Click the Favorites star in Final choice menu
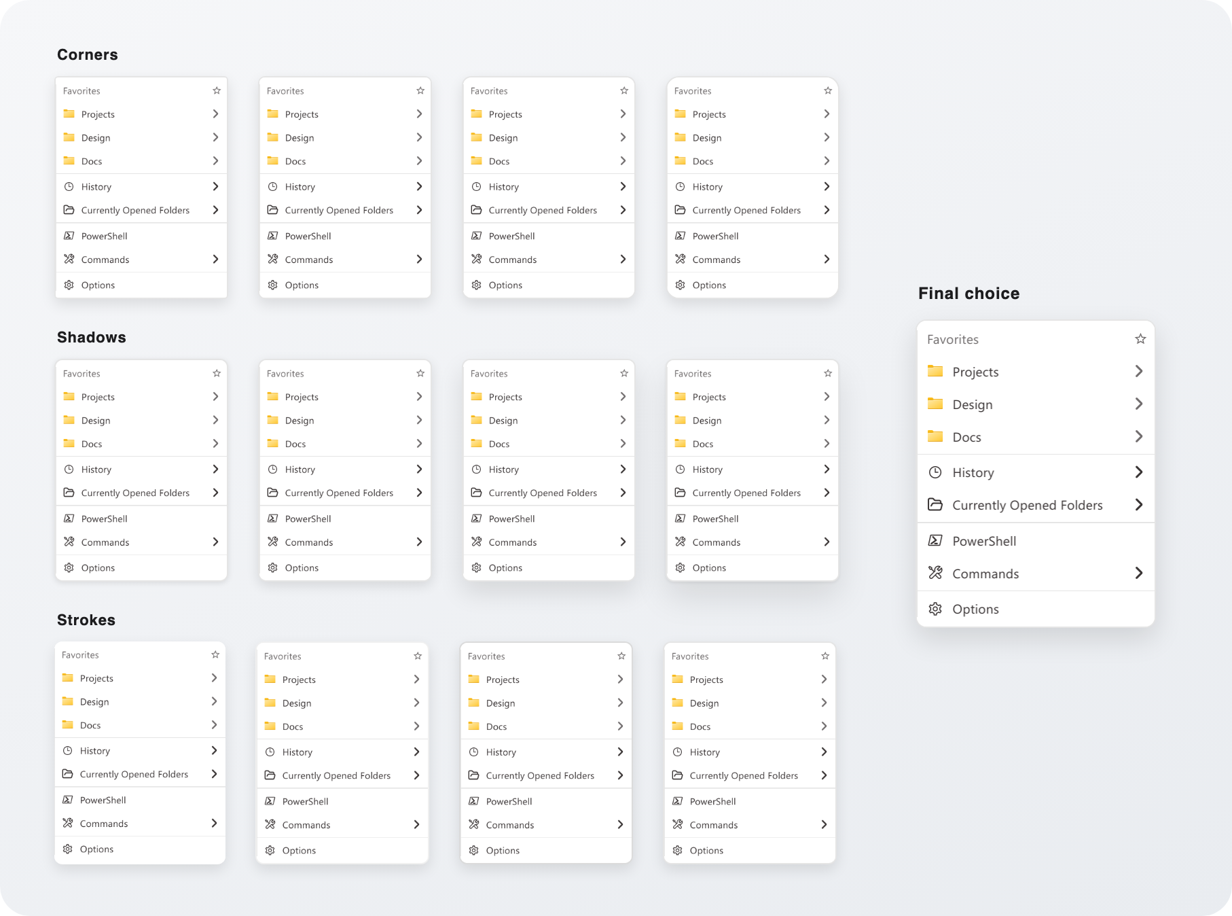1232x916 pixels. pyautogui.click(x=1140, y=339)
